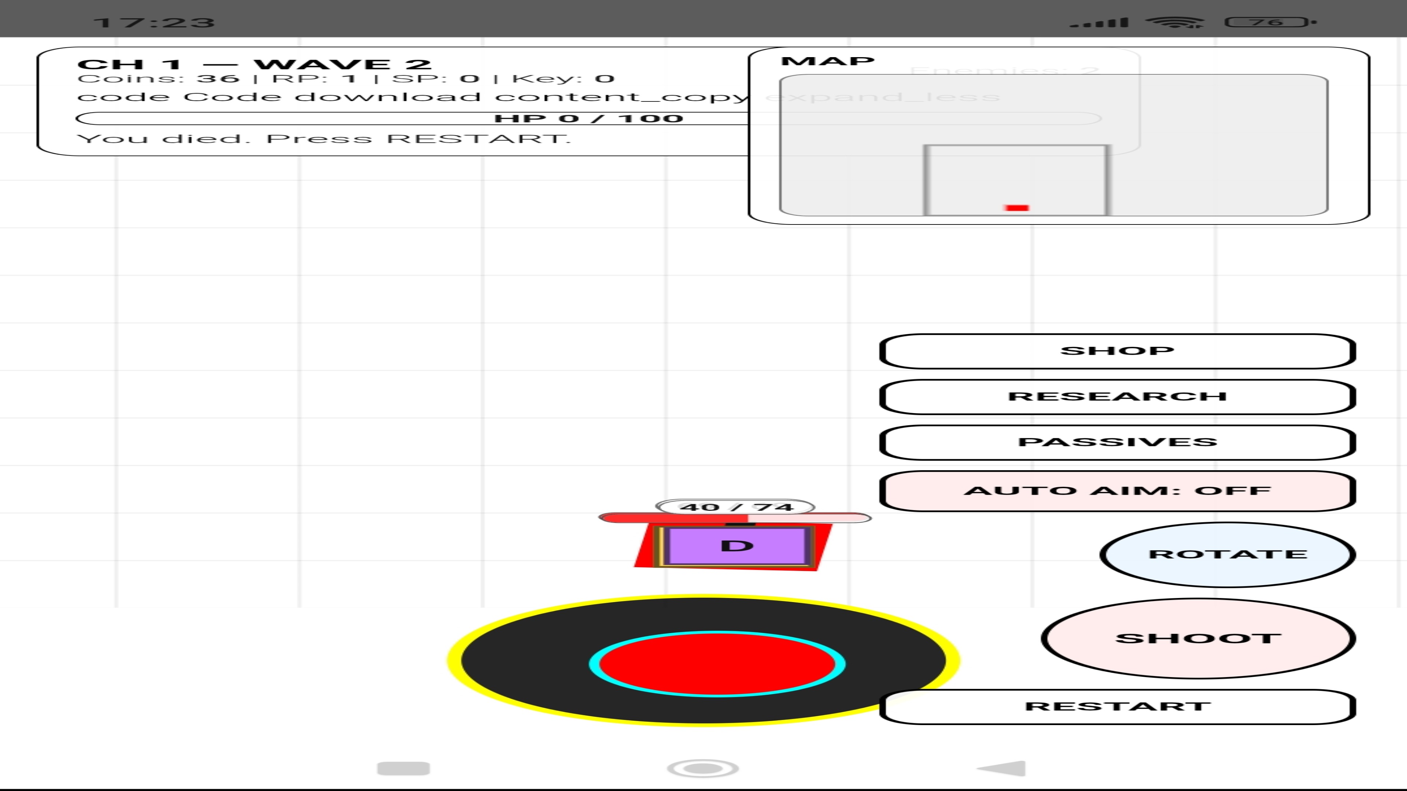Click the Wi-Fi icon in status bar
Screen dimensions: 1407x791
tap(1174, 22)
